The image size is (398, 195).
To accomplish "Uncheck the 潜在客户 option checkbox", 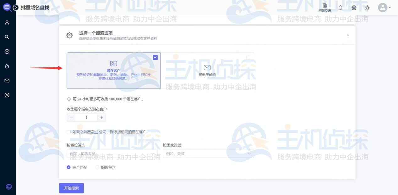I will click(x=155, y=57).
